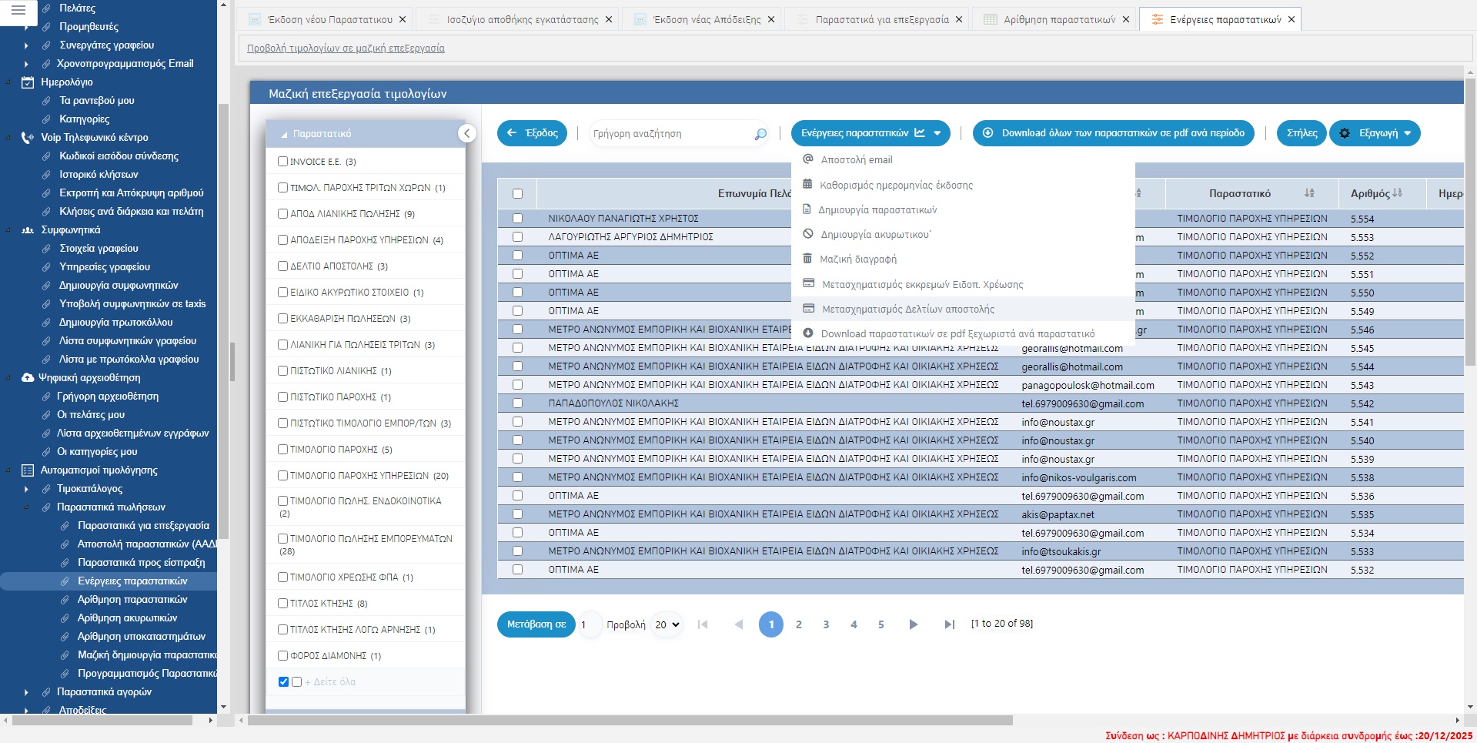Screen dimensions: 1477x743
Task: Click the page number input next to Μετάβαση σε
Action: 590,624
